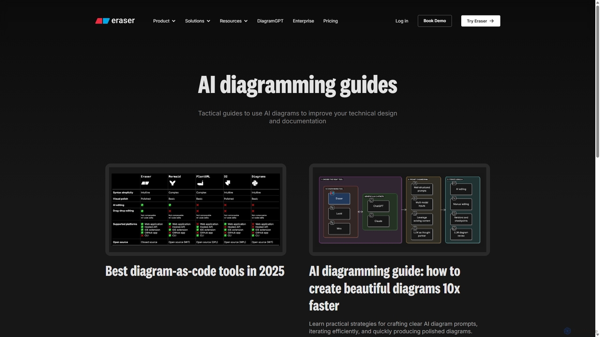Image resolution: width=600 pixels, height=337 pixels.
Task: Expand the Resources dropdown menu
Action: pyautogui.click(x=233, y=21)
